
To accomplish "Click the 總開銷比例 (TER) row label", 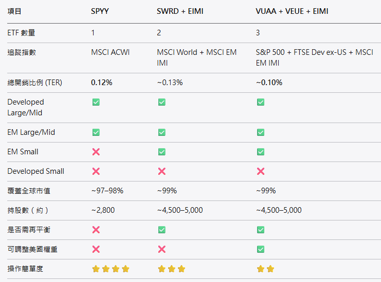I will pyautogui.click(x=34, y=83).
